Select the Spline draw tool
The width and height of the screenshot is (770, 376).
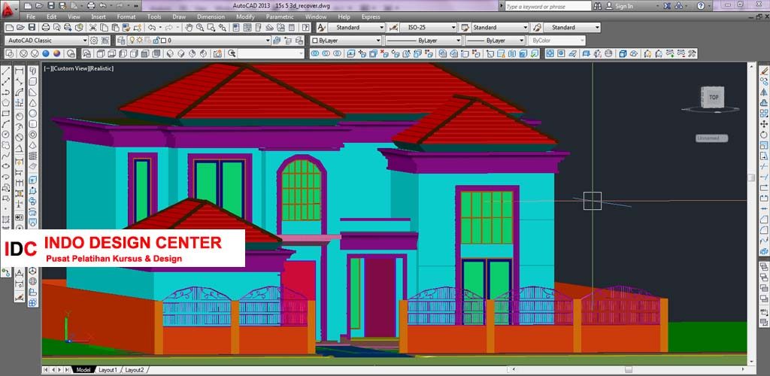[x=6, y=156]
